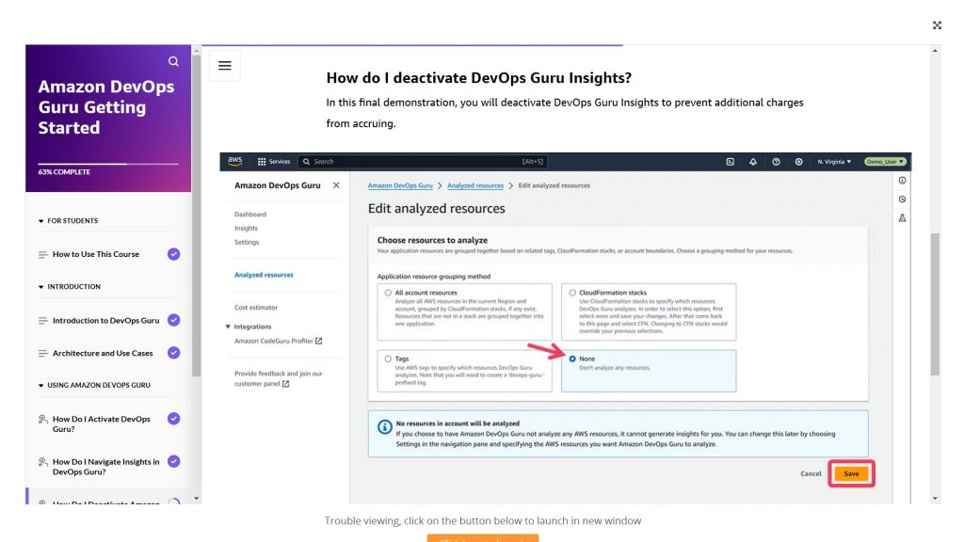Open the AWS settings gear icon
The height and width of the screenshot is (542, 964).
(x=801, y=161)
